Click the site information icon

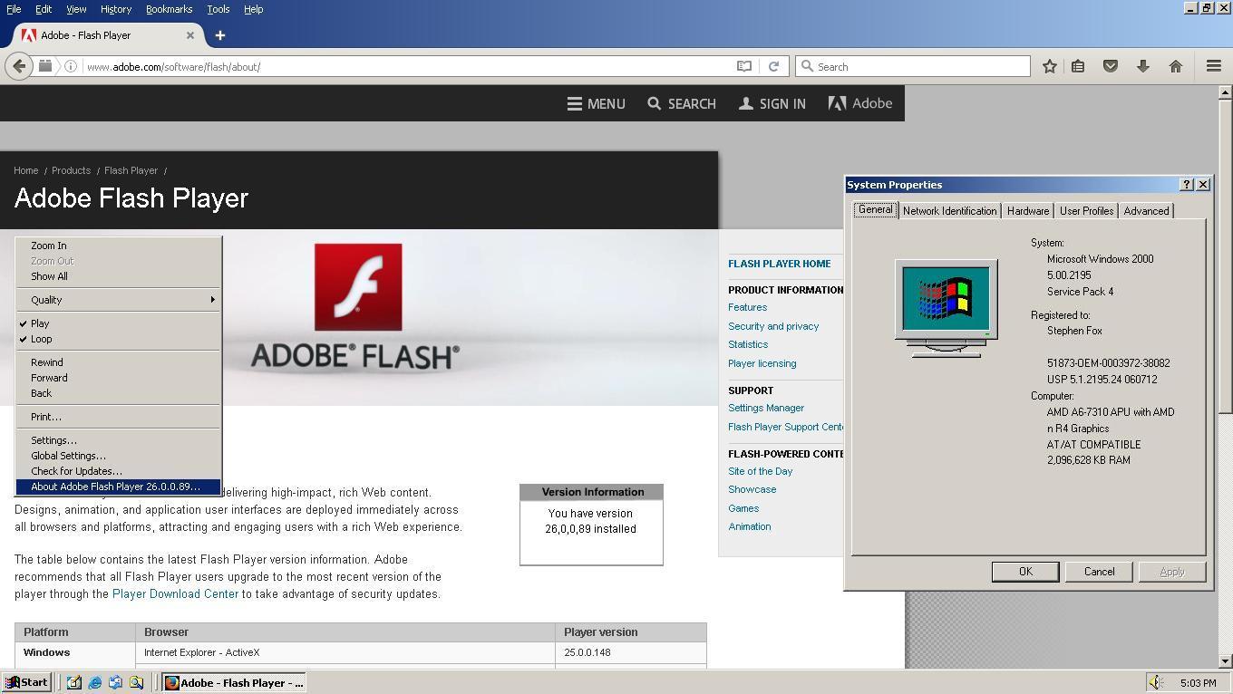point(71,66)
